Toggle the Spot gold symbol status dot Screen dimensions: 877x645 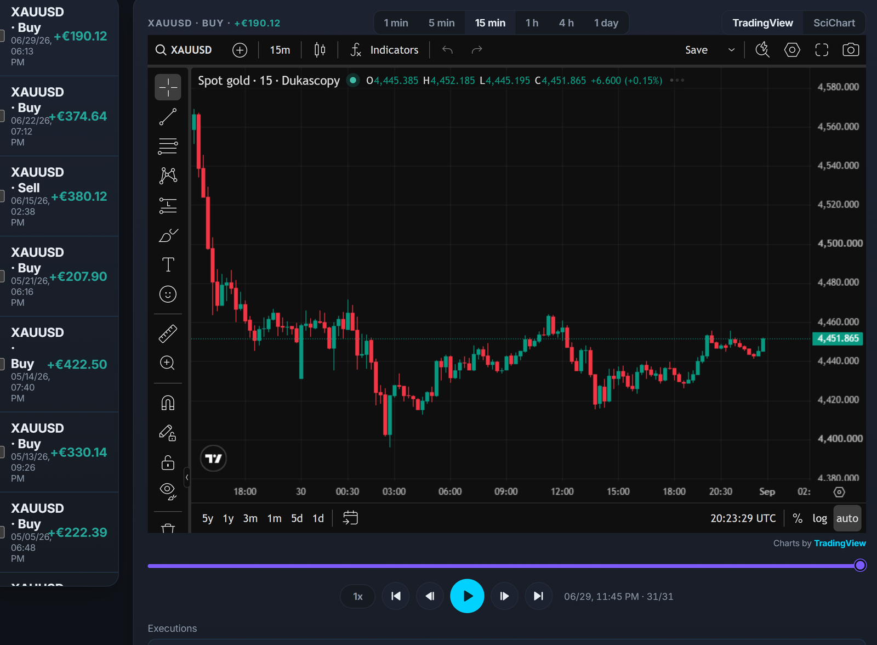coord(354,81)
